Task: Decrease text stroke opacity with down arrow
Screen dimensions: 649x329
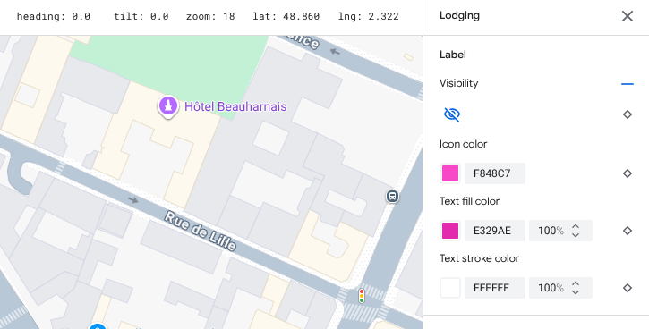Action: pos(576,292)
